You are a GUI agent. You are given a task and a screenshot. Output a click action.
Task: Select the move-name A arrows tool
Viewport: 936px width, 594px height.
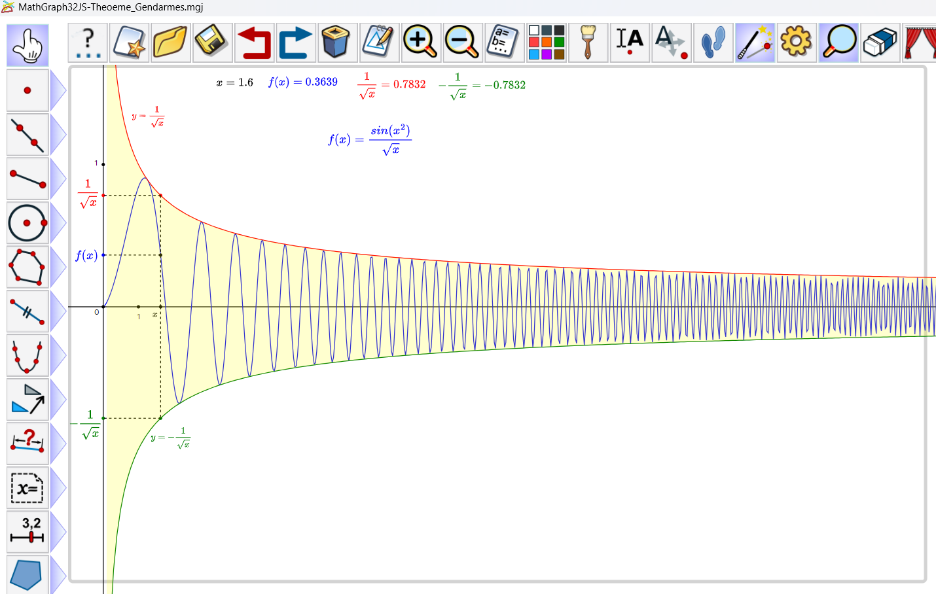672,43
